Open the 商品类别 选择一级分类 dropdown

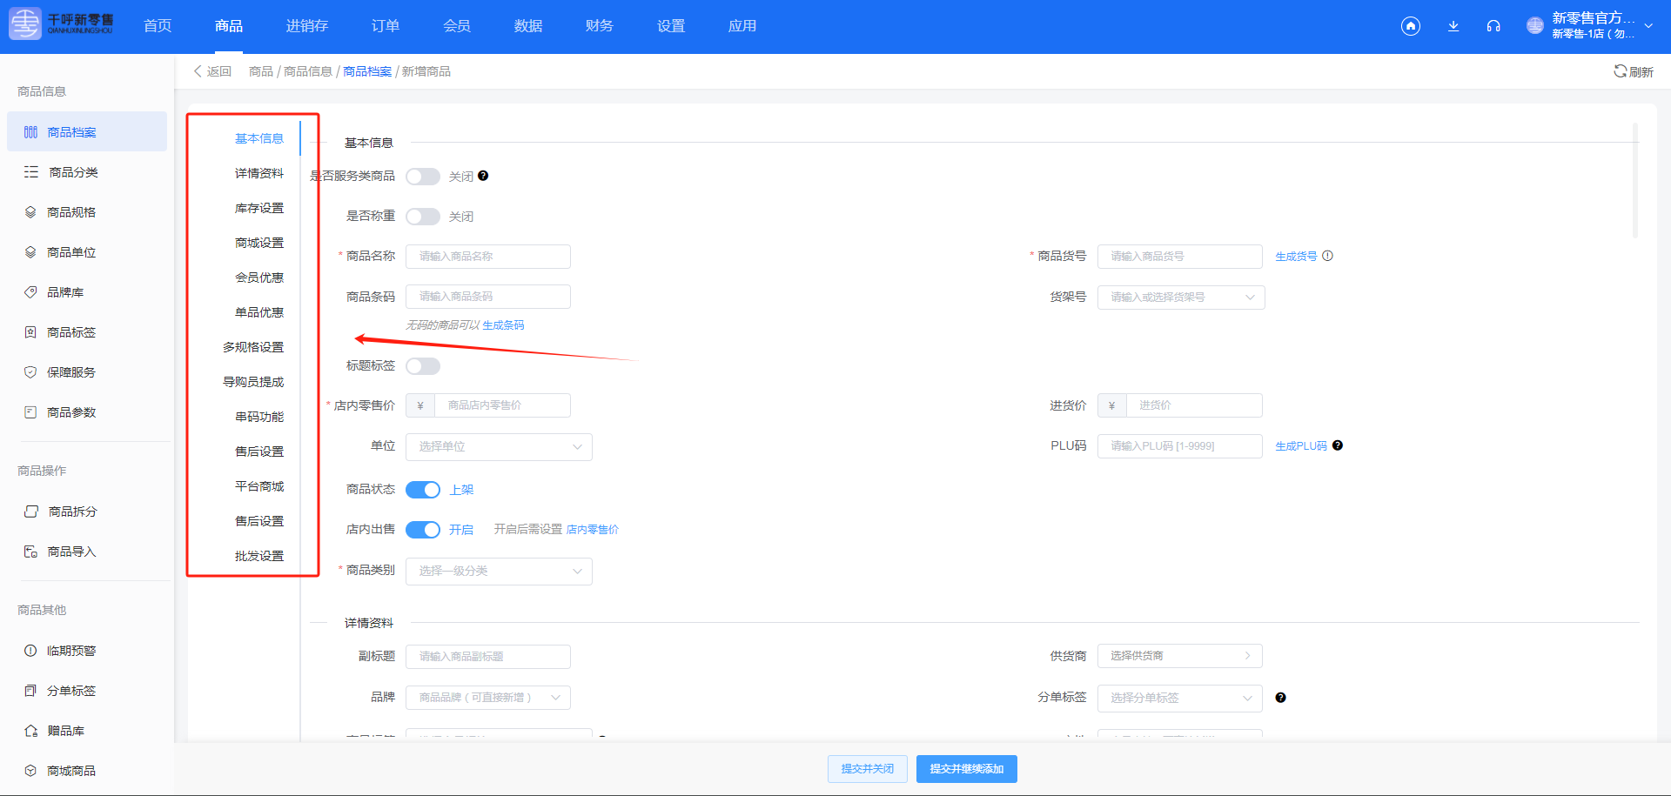499,572
